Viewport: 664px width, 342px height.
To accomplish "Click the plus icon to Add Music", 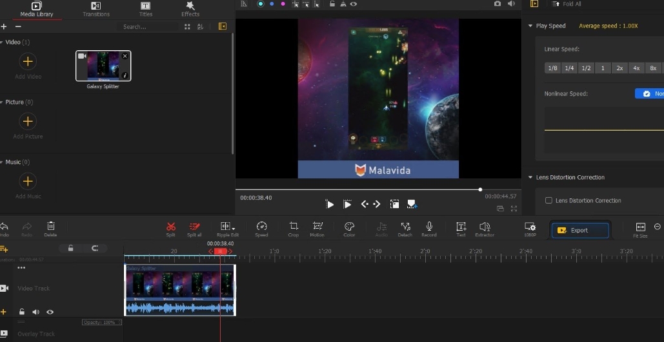I will click(28, 182).
